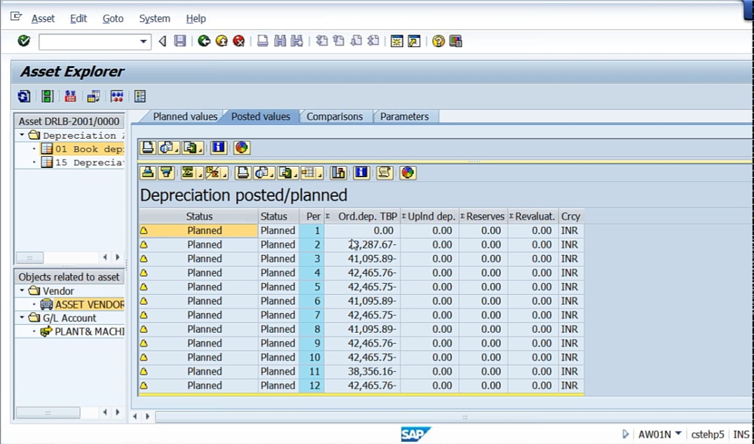This screenshot has width=754, height=444.
Task: Click the blue Info icon in the upper grid toolbar
Action: (x=218, y=148)
